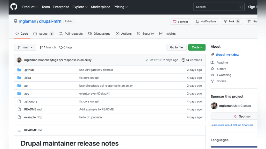
Task: Open the Discussions tab
Action: coord(99,34)
